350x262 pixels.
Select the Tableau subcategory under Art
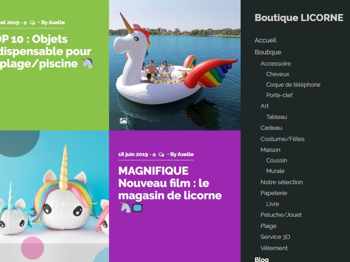[276, 117]
